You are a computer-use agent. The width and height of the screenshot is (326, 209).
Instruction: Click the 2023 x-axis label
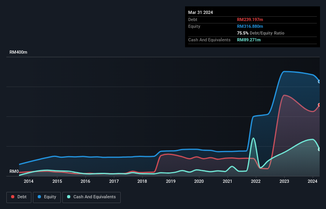click(284, 181)
